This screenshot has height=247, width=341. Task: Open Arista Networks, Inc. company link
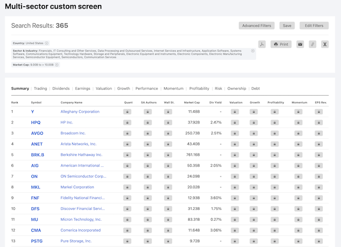78,144
